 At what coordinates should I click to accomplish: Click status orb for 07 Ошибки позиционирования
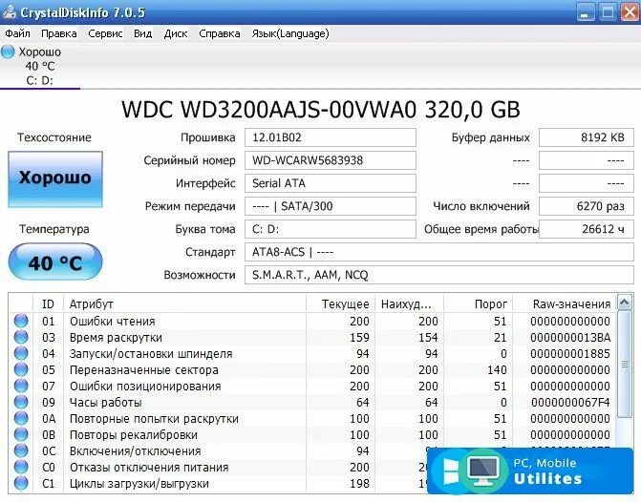click(x=21, y=386)
